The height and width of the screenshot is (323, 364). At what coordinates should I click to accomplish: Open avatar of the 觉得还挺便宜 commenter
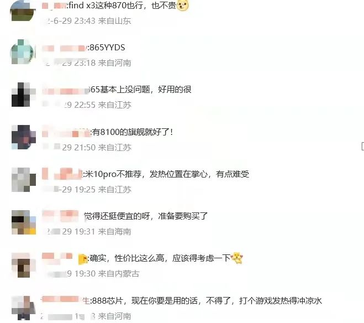pyautogui.click(x=24, y=222)
